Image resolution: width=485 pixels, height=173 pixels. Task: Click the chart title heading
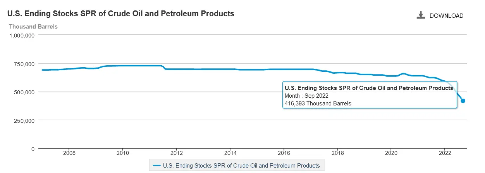pos(121,14)
